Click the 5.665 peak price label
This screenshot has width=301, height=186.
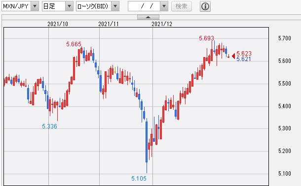(x=74, y=44)
